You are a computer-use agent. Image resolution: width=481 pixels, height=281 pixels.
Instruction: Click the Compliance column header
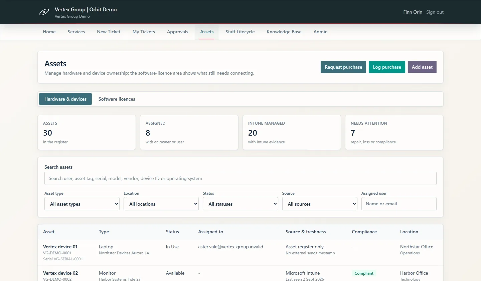364,232
